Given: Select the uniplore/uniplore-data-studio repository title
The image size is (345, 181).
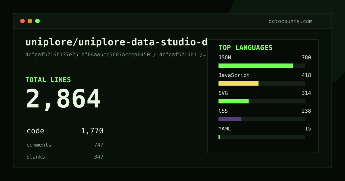Looking at the screenshot, I should pos(116,42).
